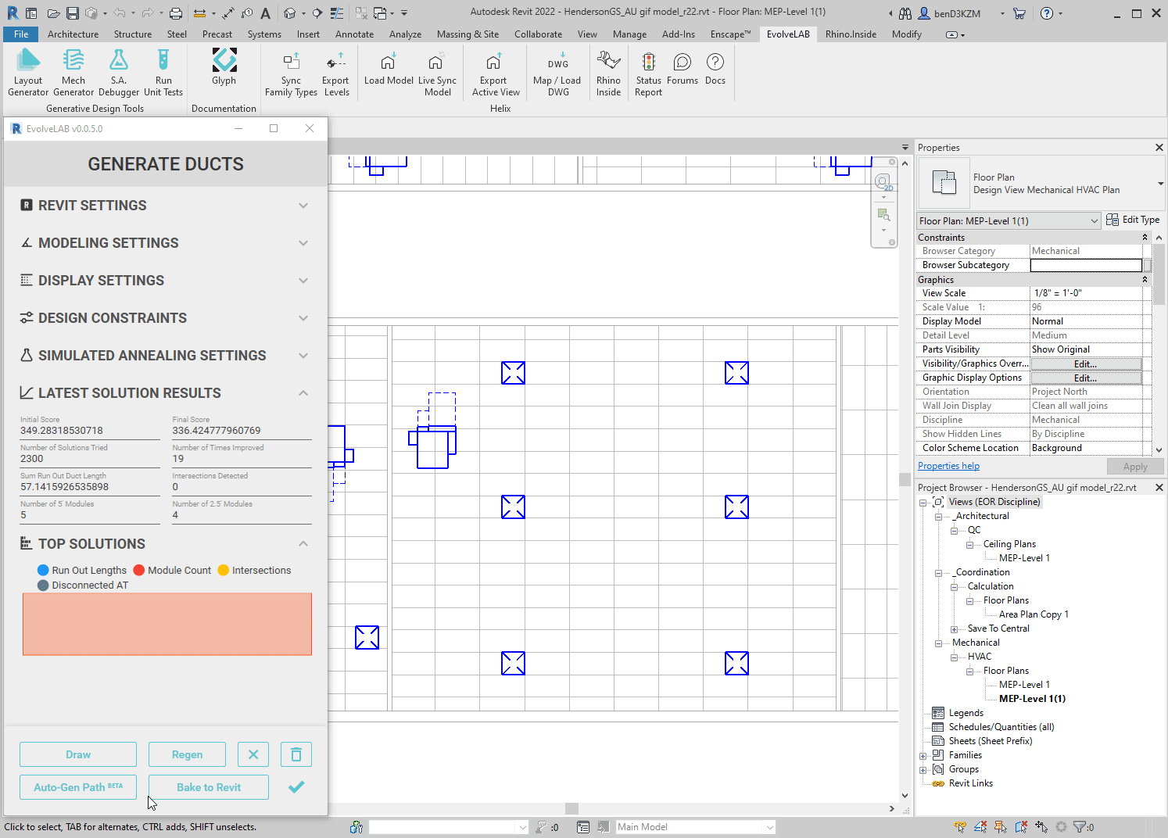Launch the Mech Generator tool
Image resolution: width=1168 pixels, height=838 pixels.
pyautogui.click(x=73, y=72)
